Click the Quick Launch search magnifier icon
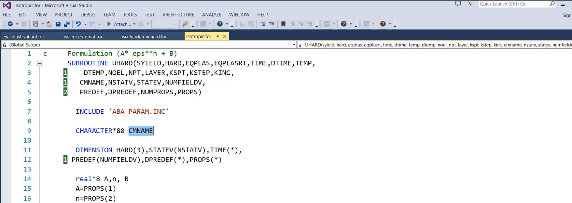The width and height of the screenshot is (572, 203). [552, 4]
